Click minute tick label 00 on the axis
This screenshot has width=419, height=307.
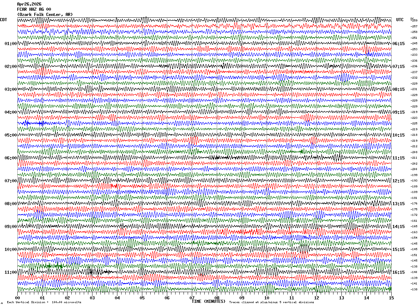click(x=17, y=298)
